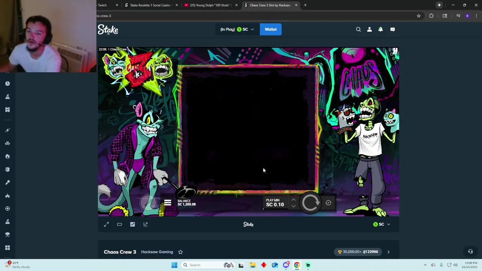The image size is (482, 271).
Task: Toggle theatre mode rectangle icon
Action: 119,224
